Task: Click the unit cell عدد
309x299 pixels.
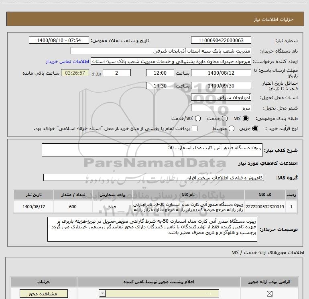Action: pyautogui.click(x=112, y=207)
